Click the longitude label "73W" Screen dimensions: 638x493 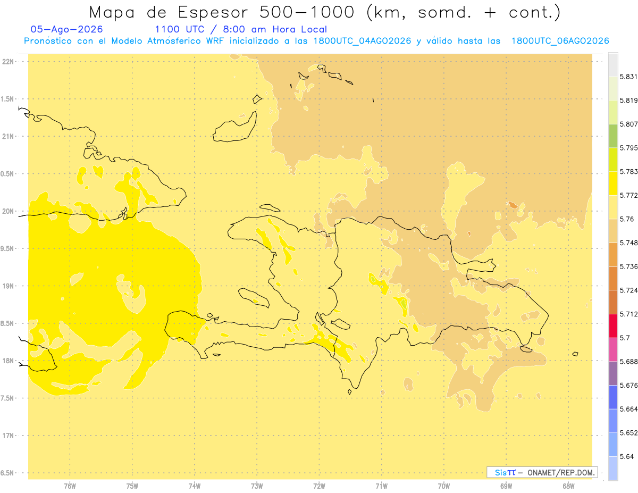(x=257, y=486)
